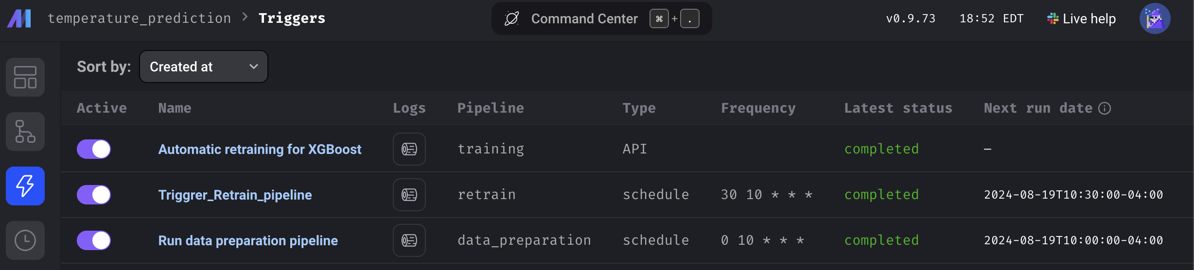
Task: Click the Mage logo icon
Action: click(19, 18)
